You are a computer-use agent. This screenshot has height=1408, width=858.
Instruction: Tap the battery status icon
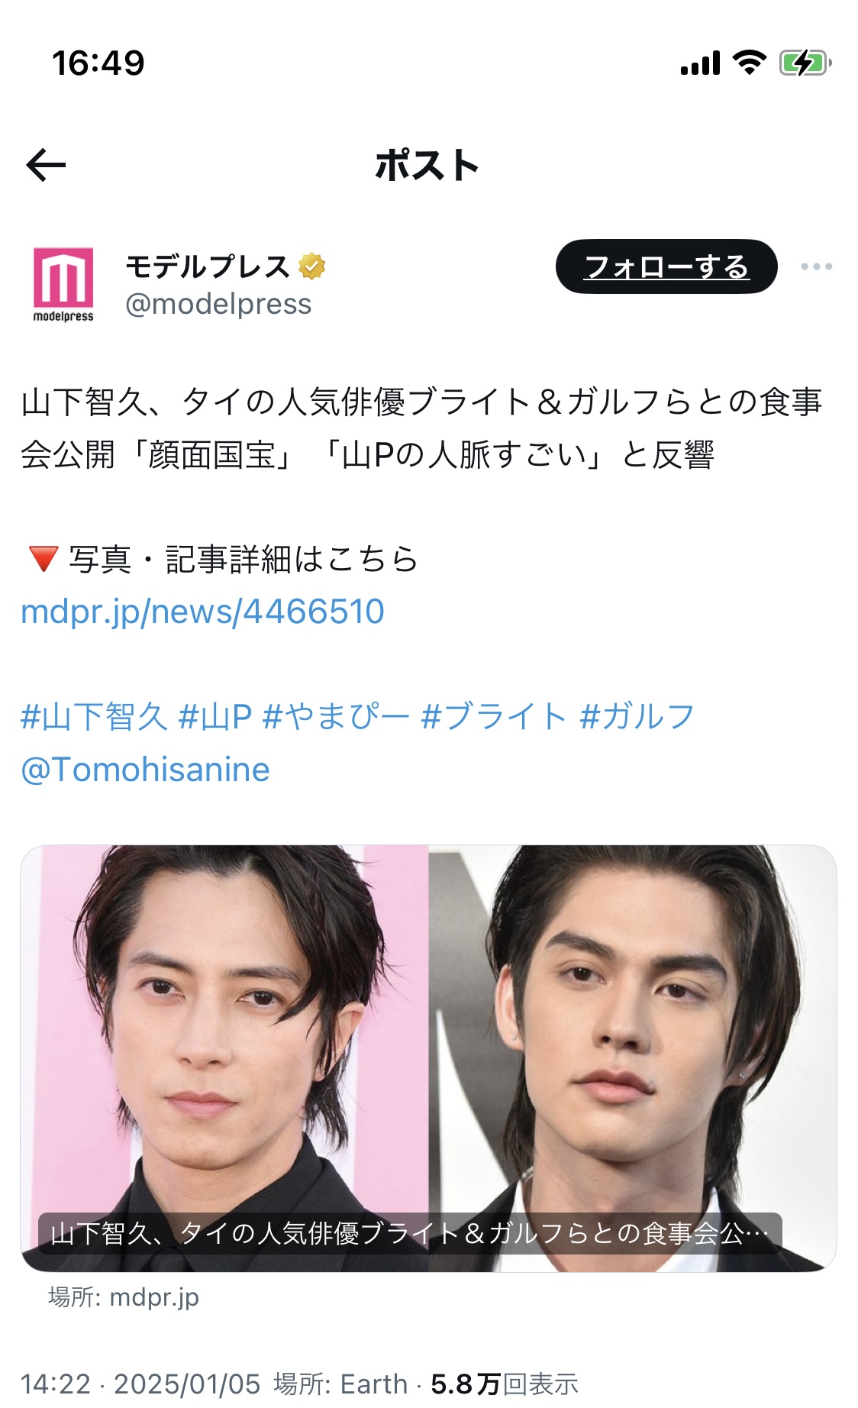point(805,63)
